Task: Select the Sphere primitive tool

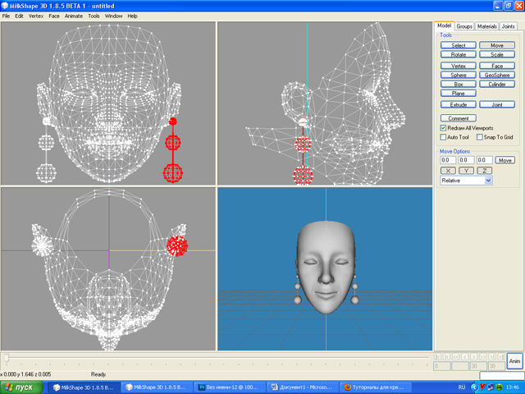Action: [458, 75]
